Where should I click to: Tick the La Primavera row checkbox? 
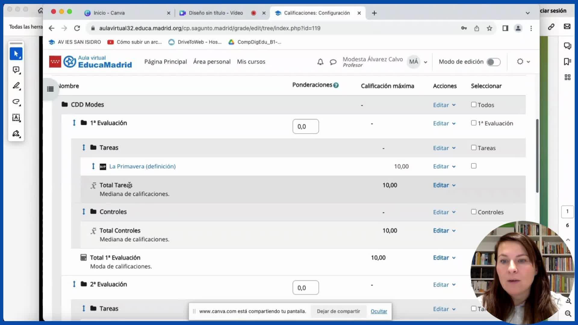tap(474, 166)
